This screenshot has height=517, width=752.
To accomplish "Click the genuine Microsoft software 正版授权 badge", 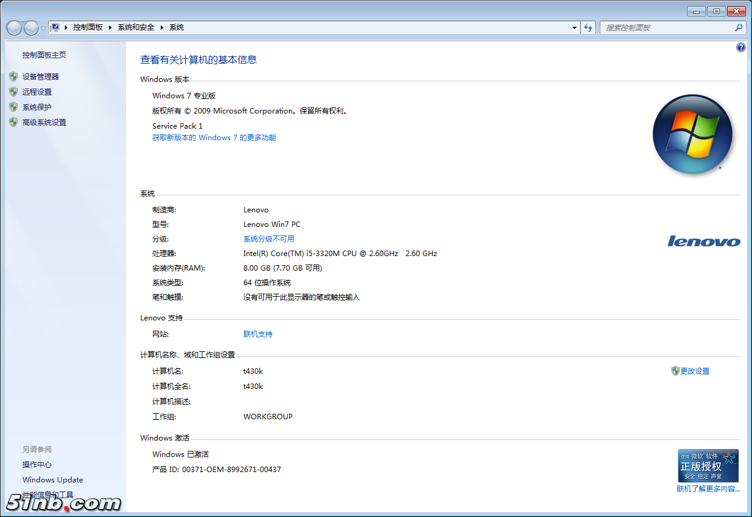I will coord(708,465).
